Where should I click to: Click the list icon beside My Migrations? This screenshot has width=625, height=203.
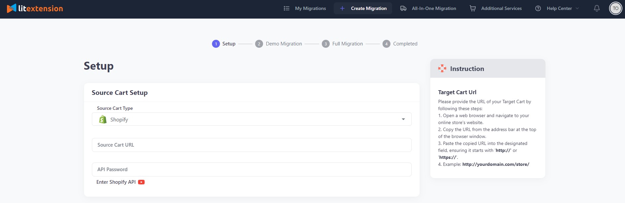(x=287, y=9)
